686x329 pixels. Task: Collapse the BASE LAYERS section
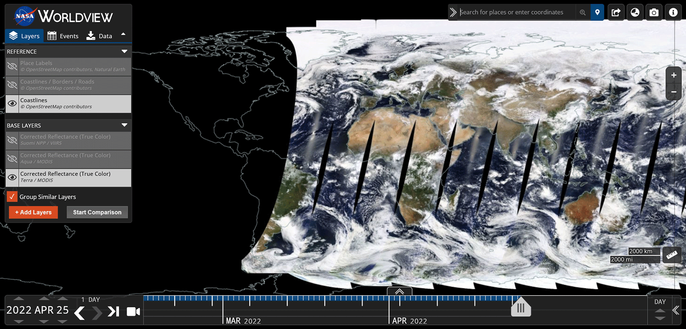(x=124, y=125)
